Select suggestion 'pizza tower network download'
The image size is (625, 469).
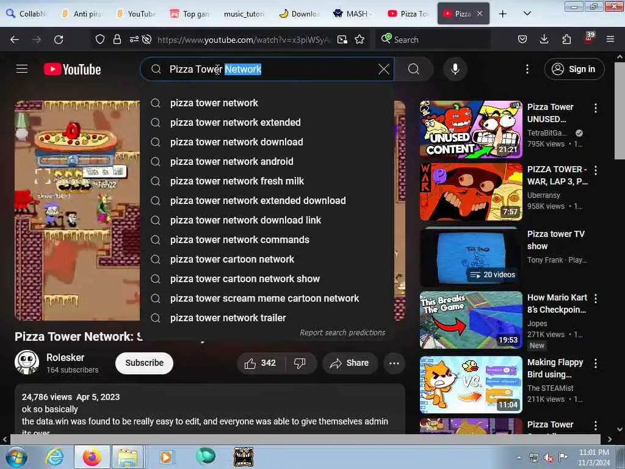[x=266, y=142]
